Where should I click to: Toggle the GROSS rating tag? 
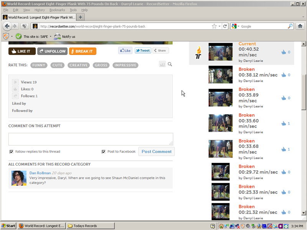pyautogui.click(x=101, y=65)
